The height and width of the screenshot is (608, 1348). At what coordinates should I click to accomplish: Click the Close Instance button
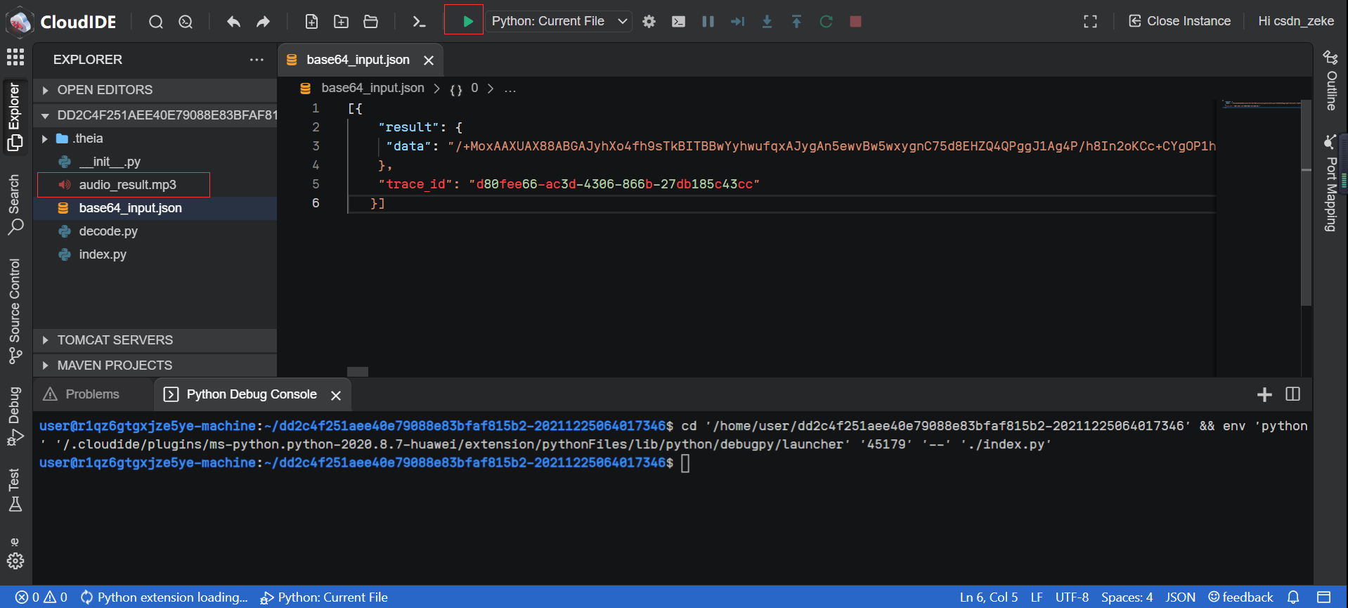[x=1179, y=21]
